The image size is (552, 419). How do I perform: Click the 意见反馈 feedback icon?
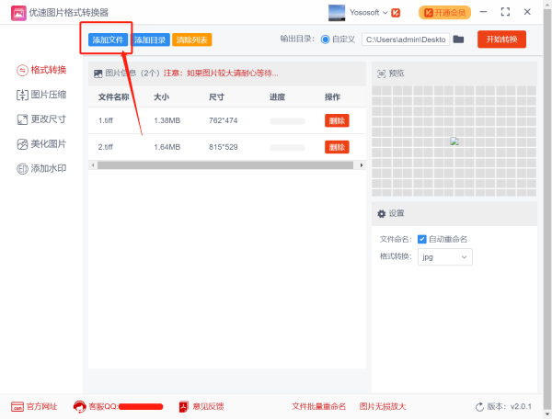[x=183, y=407]
